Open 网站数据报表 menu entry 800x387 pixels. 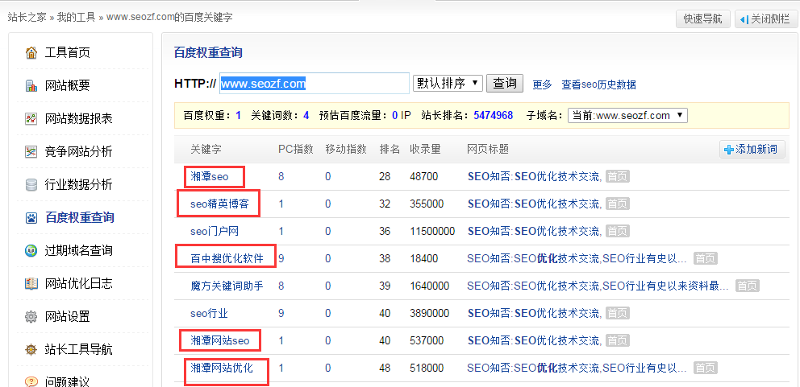[x=78, y=118]
